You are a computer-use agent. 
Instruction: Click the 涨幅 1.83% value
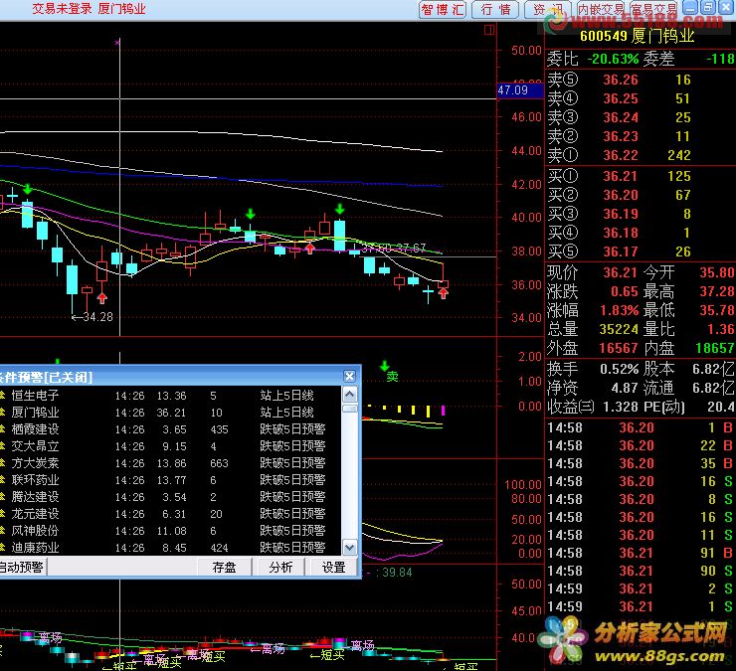click(619, 310)
